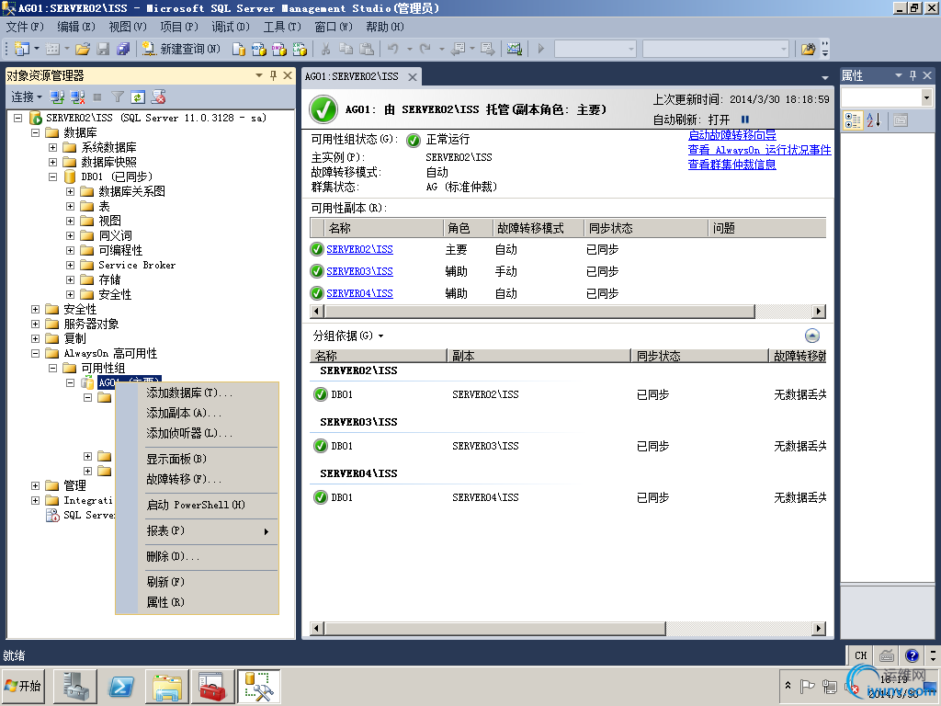
Task: Collapse the SERVER02\ISS server node
Action: 18,119
